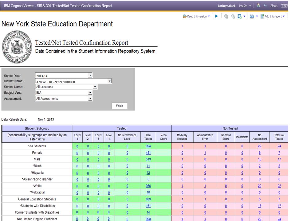The width and height of the screenshot is (295, 221).
Task: Expand the view format dropdown arrow
Action: coord(257,16)
